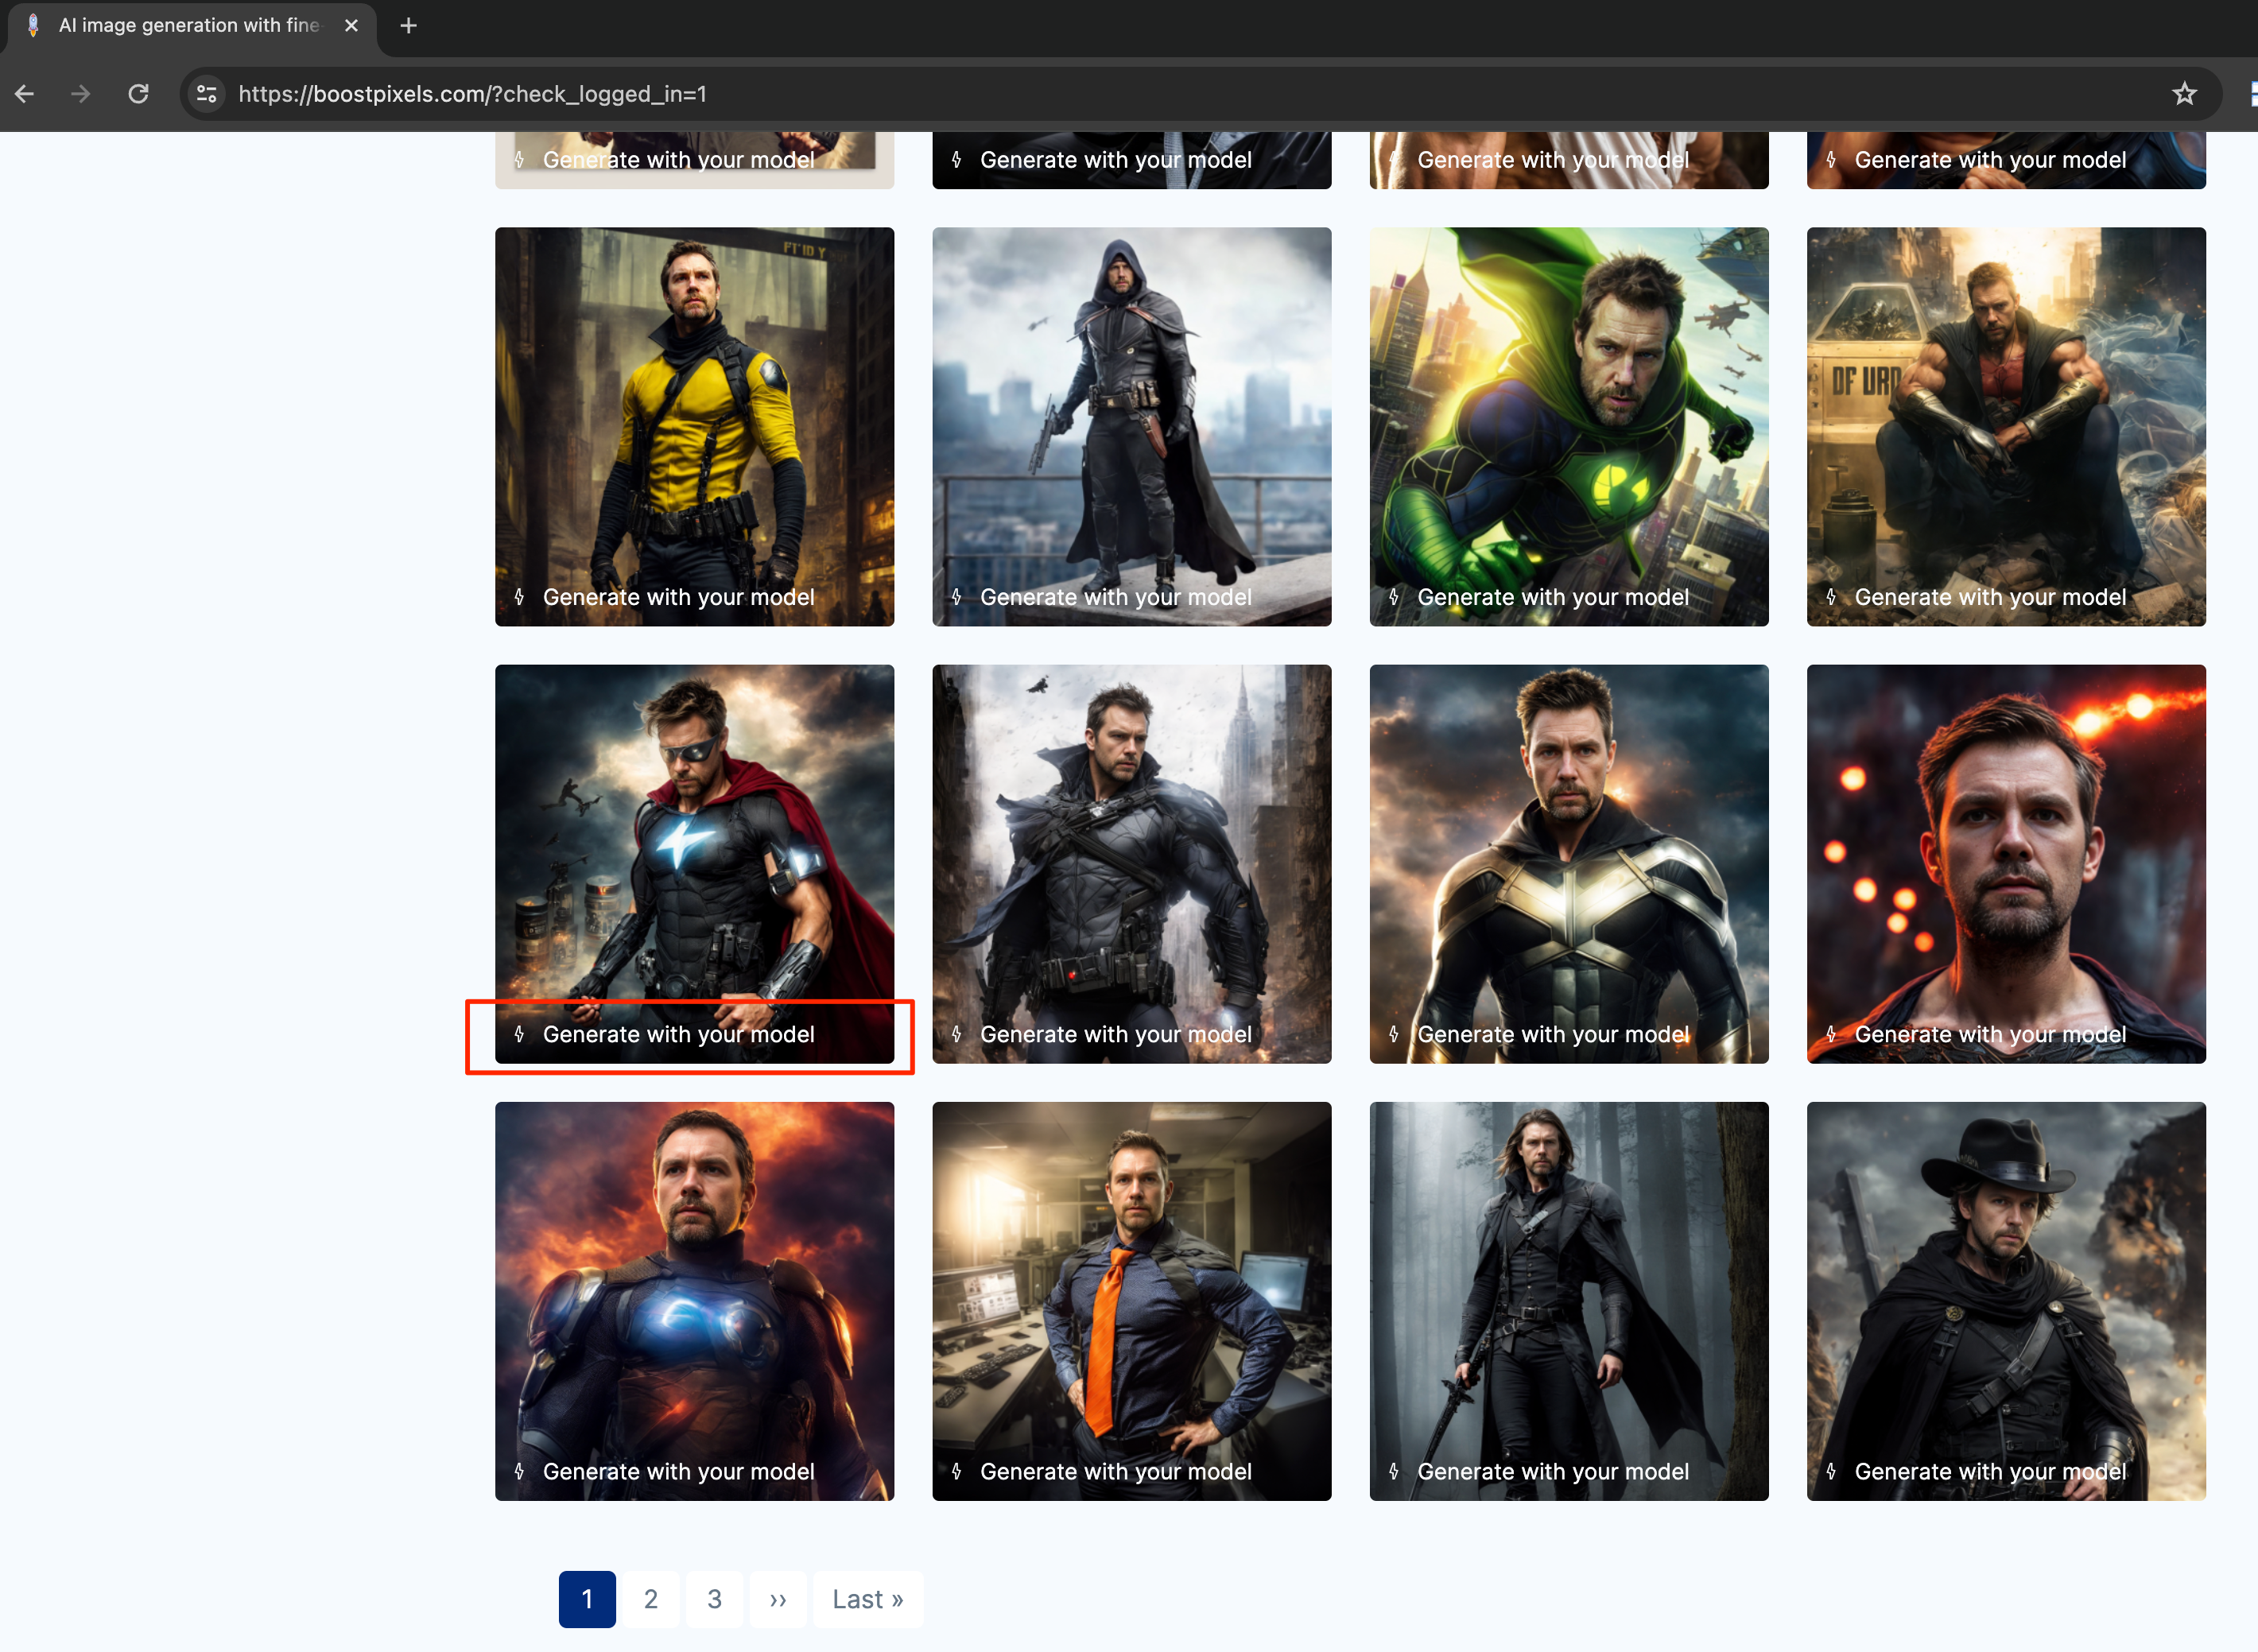This screenshot has height=1652, width=2258.
Task: Generate with your model on red-cape hero
Action: coord(678,1035)
